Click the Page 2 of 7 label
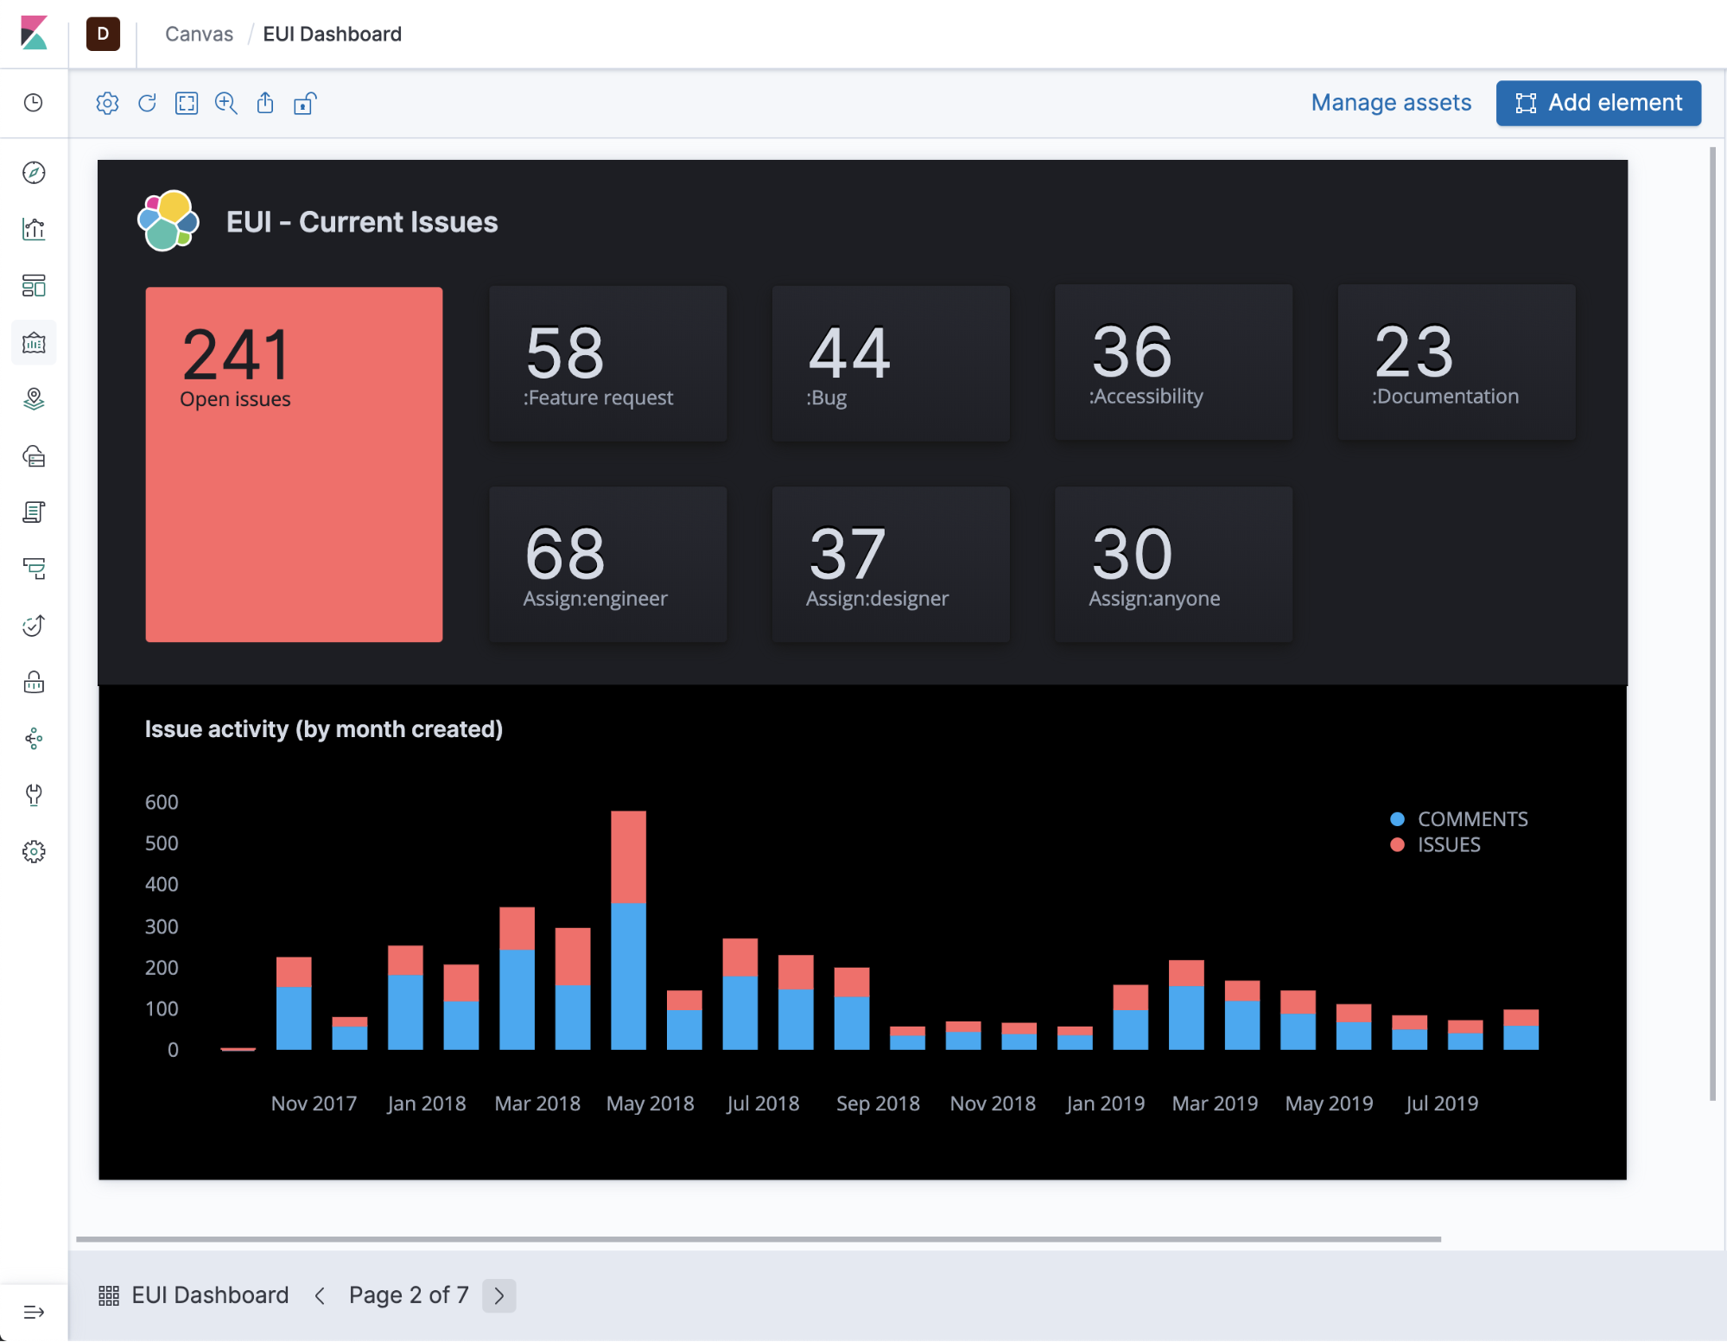1727x1342 pixels. [x=409, y=1295]
